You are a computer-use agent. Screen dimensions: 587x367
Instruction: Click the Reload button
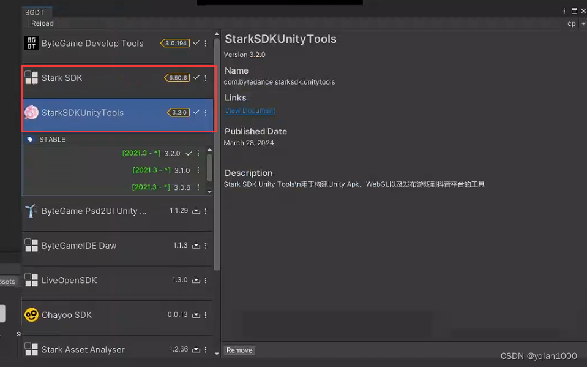tap(42, 23)
